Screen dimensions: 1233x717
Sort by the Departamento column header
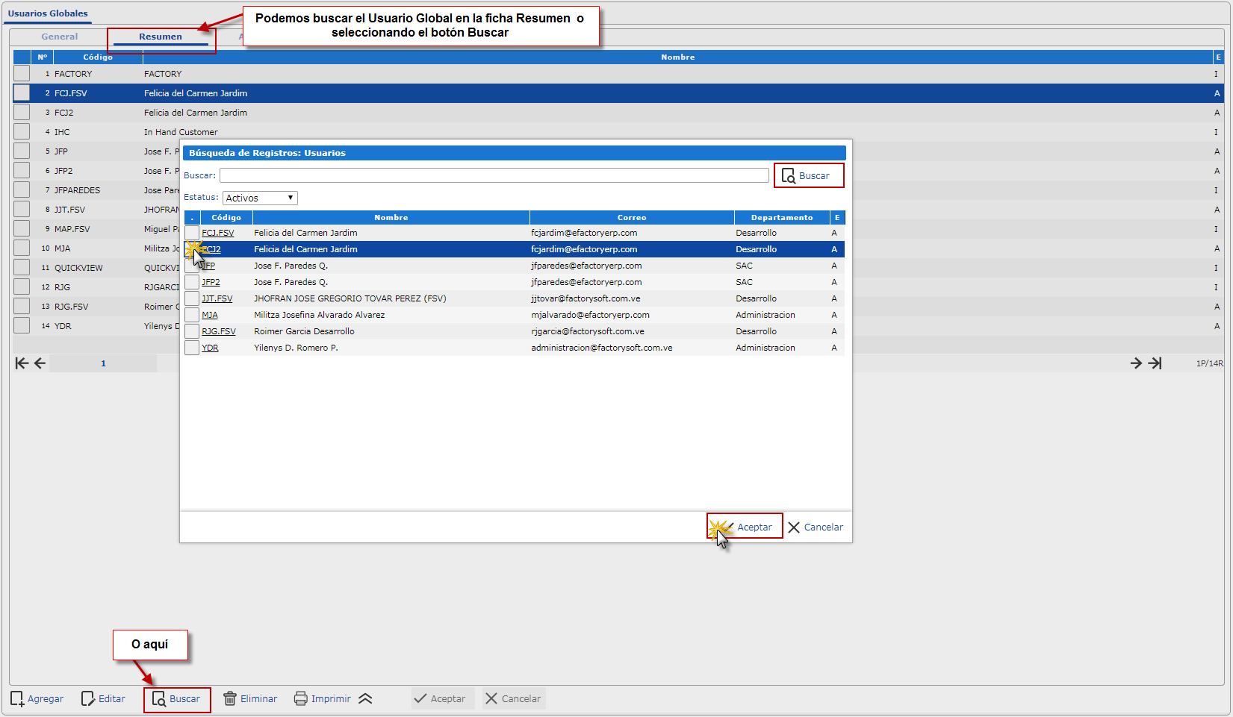pyautogui.click(x=781, y=218)
